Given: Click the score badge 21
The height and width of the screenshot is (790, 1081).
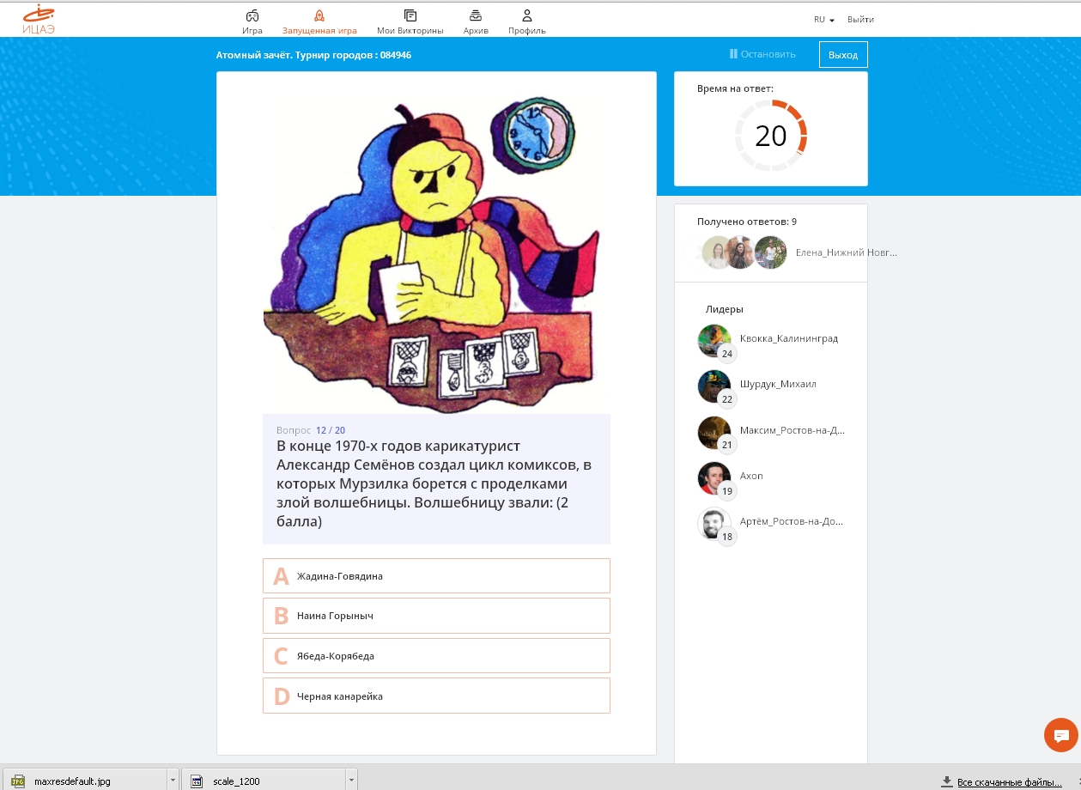Looking at the screenshot, I should 727,445.
